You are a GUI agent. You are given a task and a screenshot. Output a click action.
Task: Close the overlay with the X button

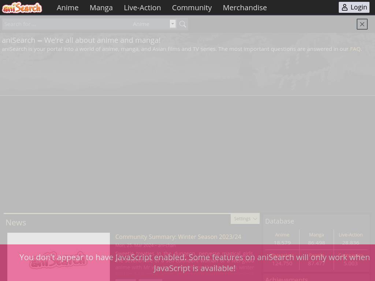(362, 24)
